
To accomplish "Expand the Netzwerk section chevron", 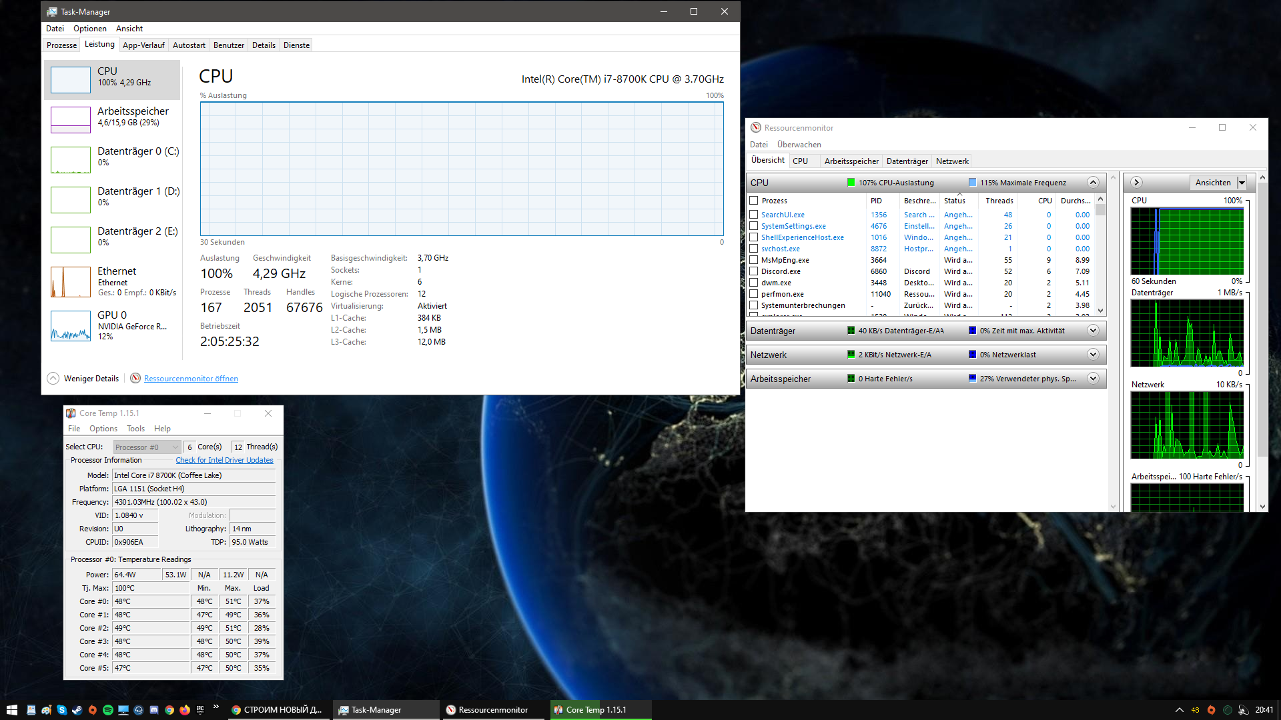I will click(1093, 355).
